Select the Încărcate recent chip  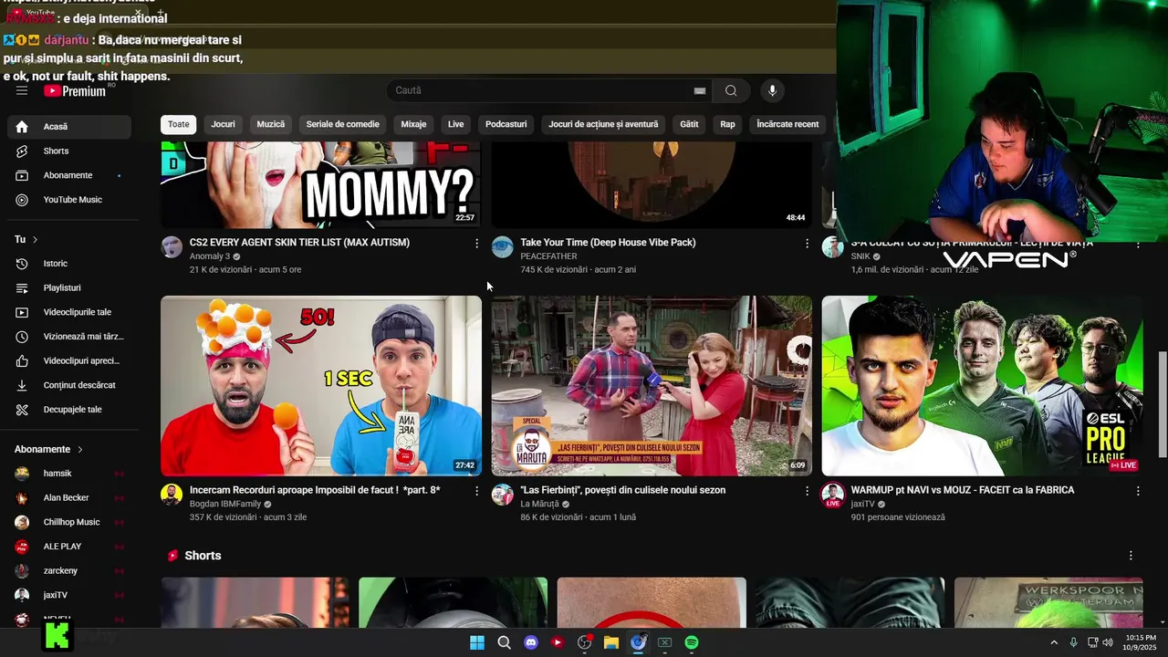click(787, 124)
